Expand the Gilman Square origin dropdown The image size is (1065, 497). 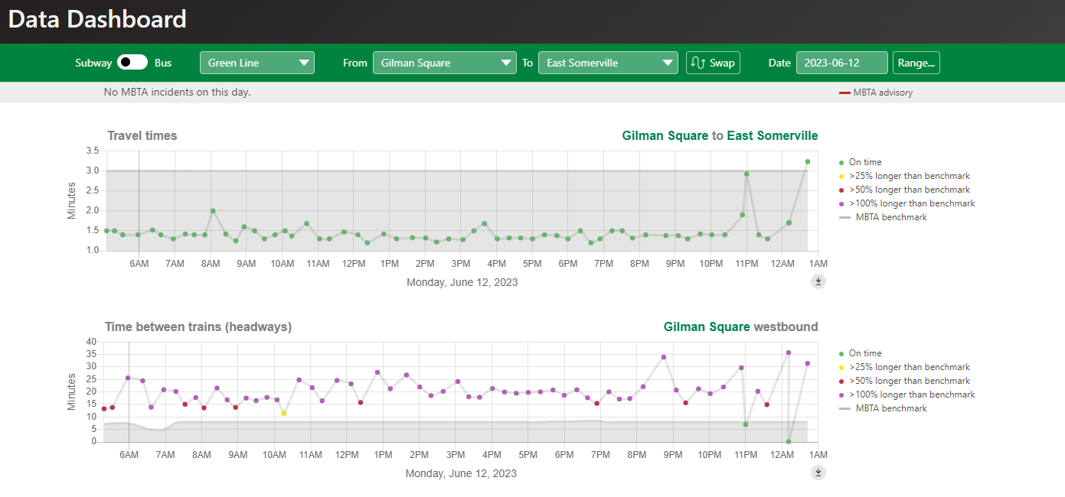(x=444, y=63)
